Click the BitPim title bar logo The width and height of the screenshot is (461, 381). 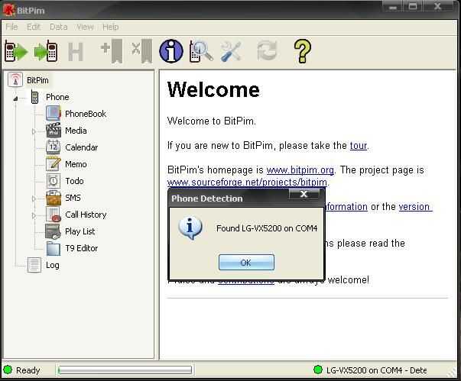point(8,10)
